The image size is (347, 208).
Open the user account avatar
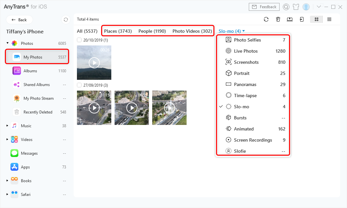(306, 7)
